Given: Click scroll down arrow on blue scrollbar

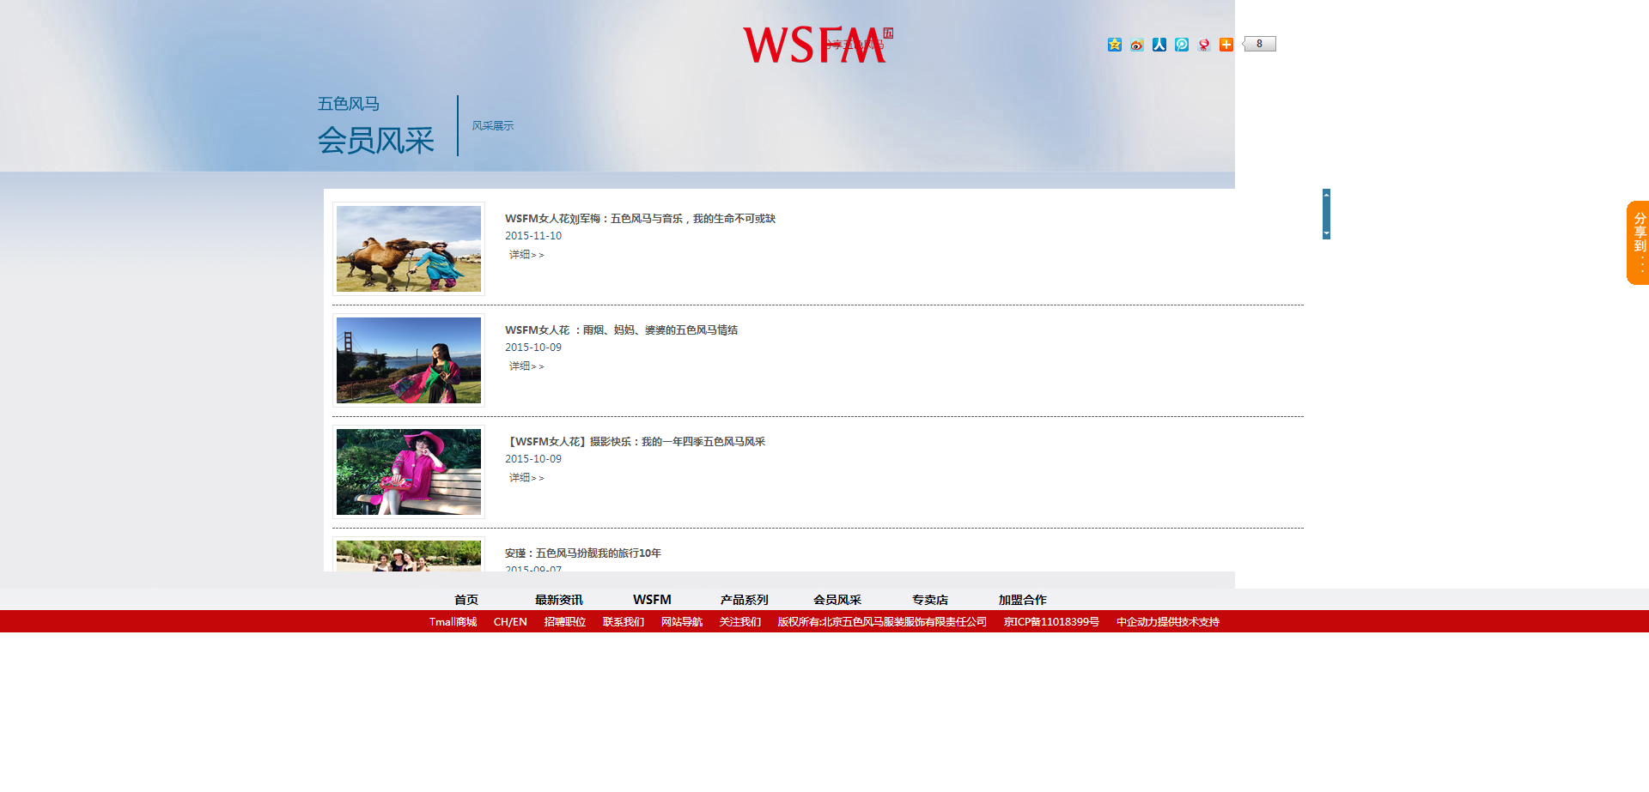Looking at the screenshot, I should (x=1326, y=233).
